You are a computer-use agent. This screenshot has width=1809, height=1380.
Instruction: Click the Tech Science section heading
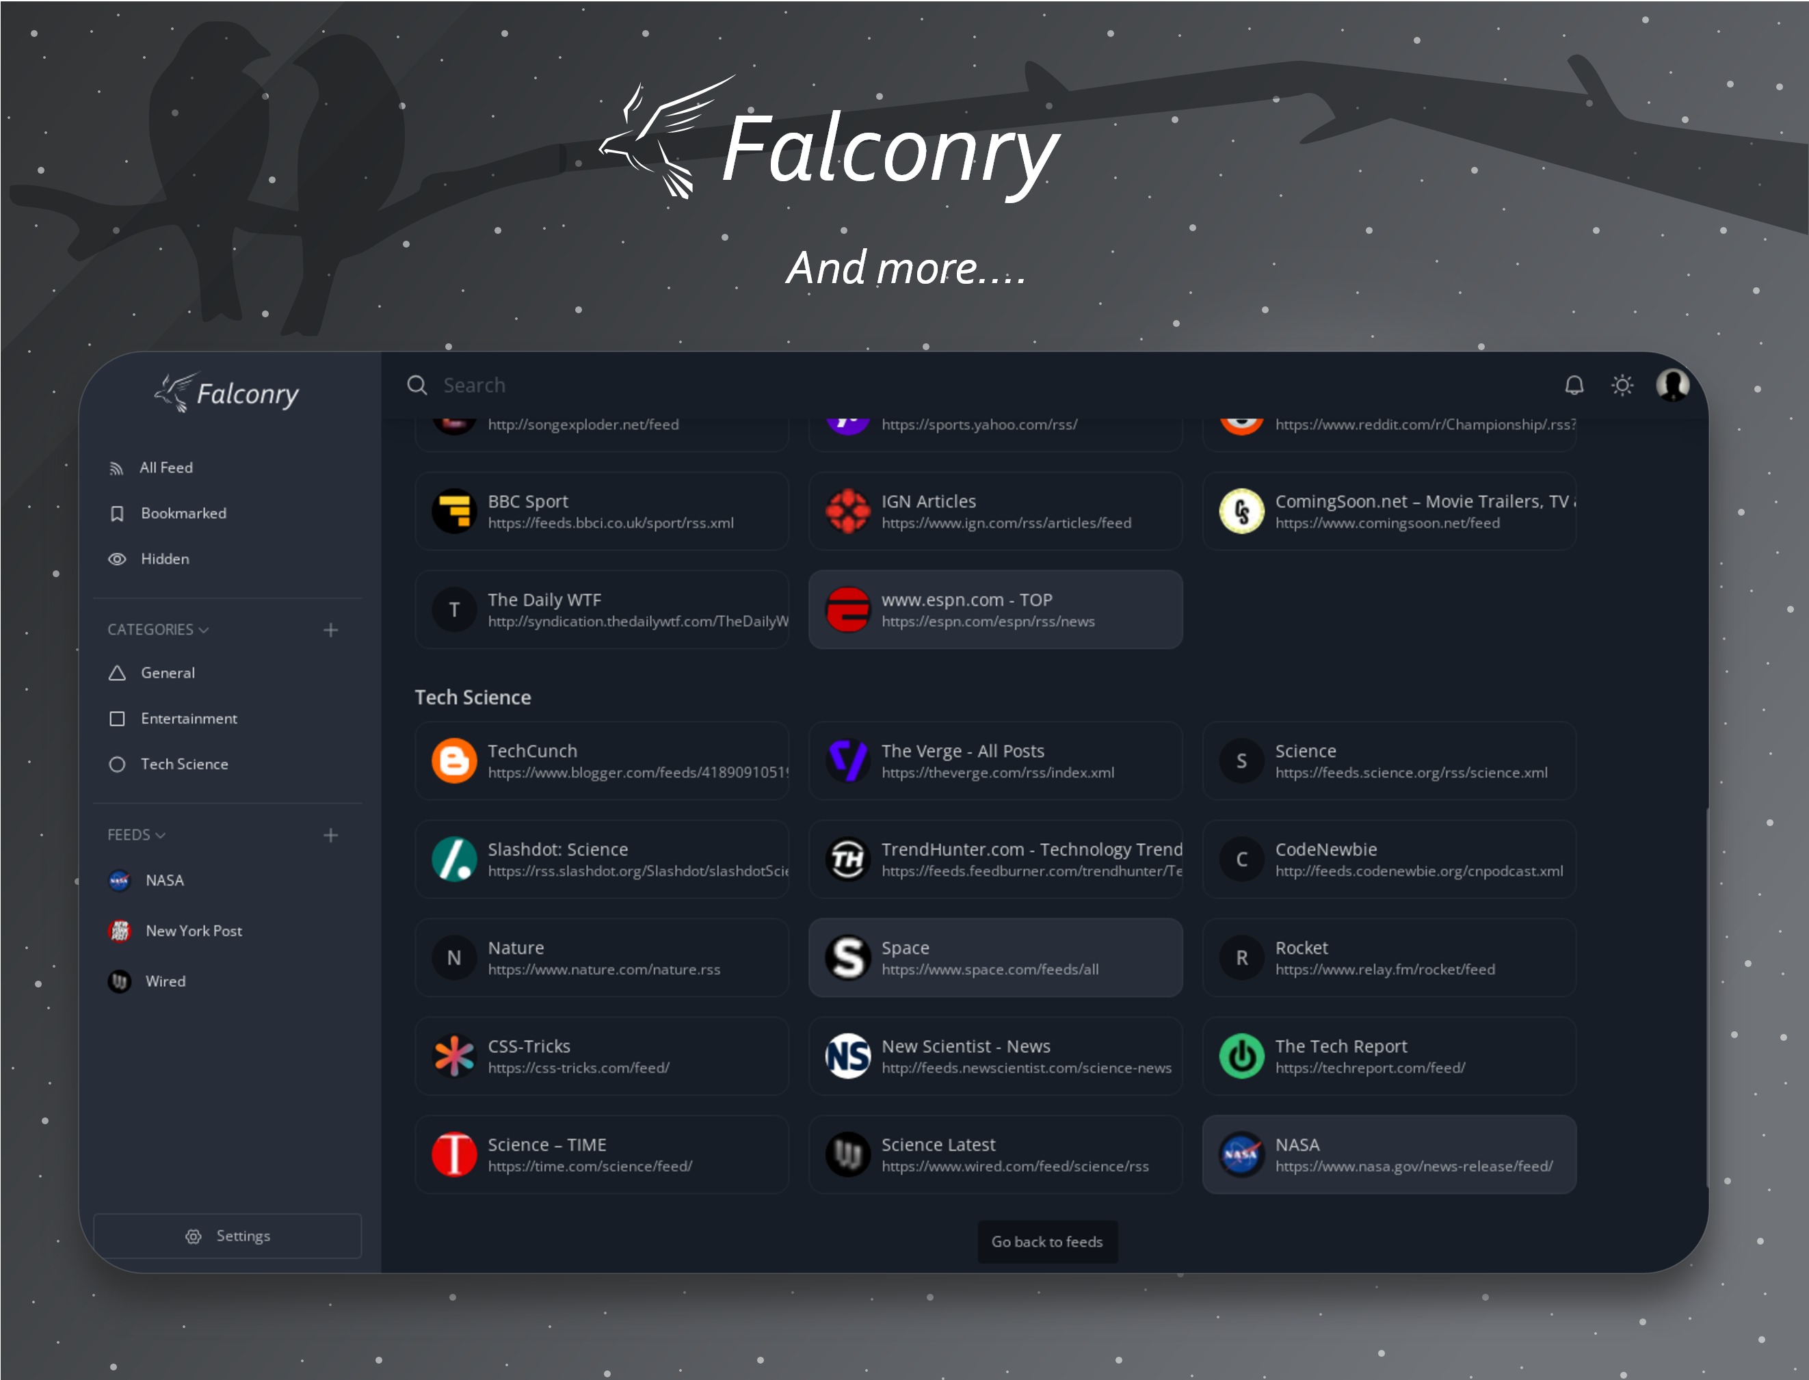click(x=473, y=698)
